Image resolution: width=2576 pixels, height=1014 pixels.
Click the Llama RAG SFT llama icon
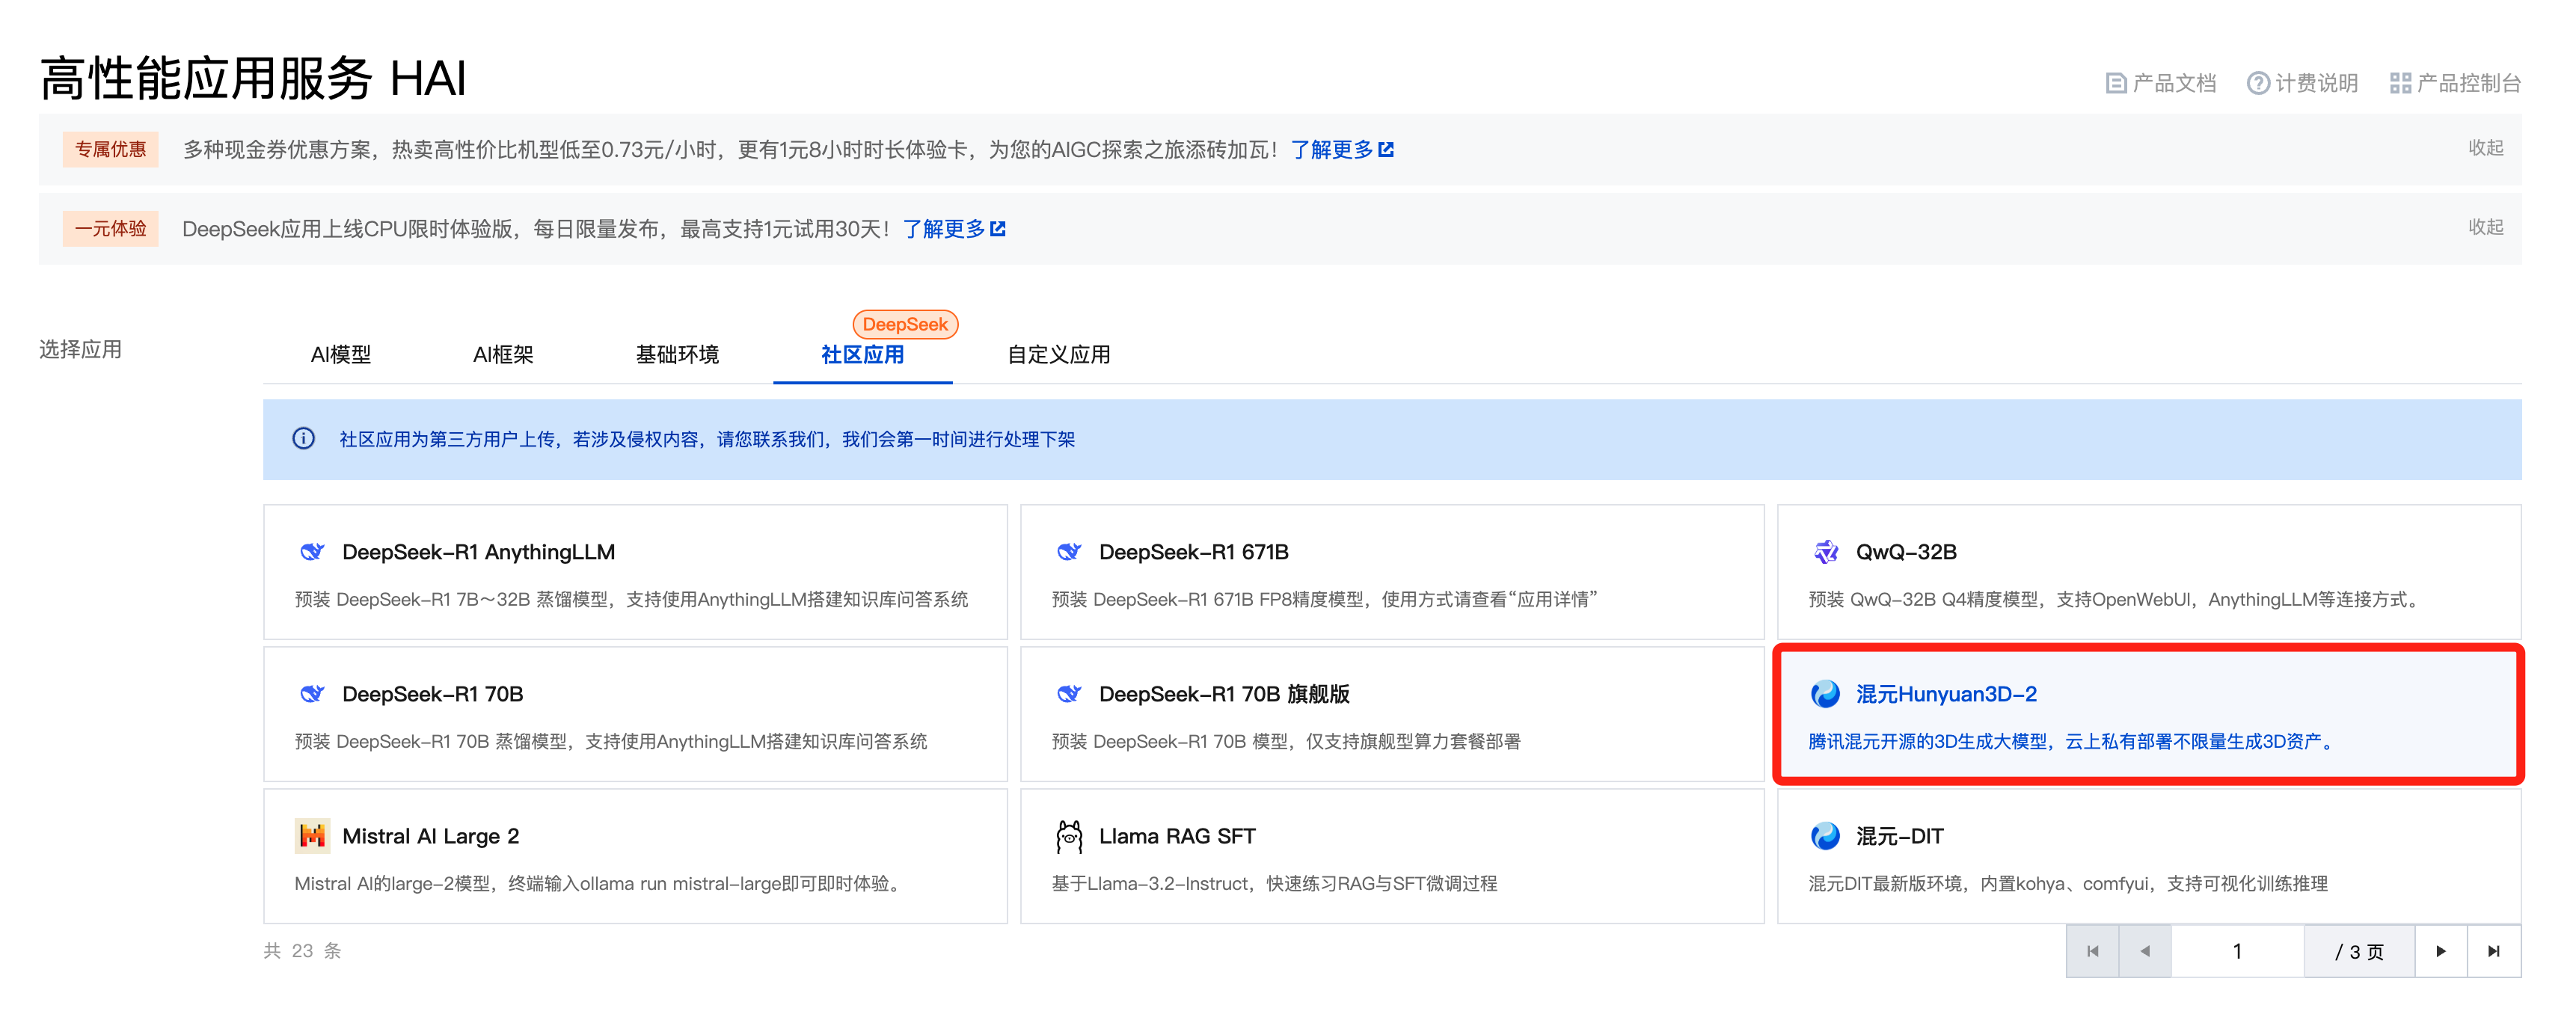tap(1069, 836)
